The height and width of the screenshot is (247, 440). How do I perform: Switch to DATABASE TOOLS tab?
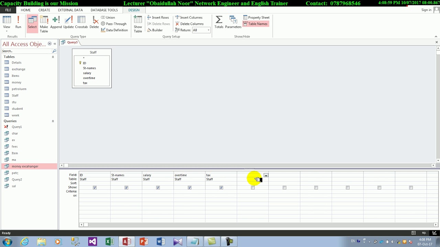pyautogui.click(x=104, y=10)
